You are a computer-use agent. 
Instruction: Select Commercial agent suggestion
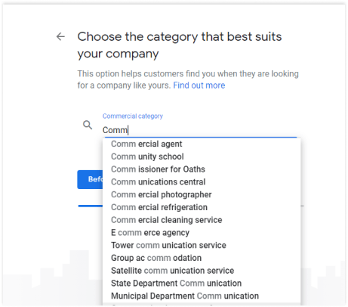click(x=202, y=144)
